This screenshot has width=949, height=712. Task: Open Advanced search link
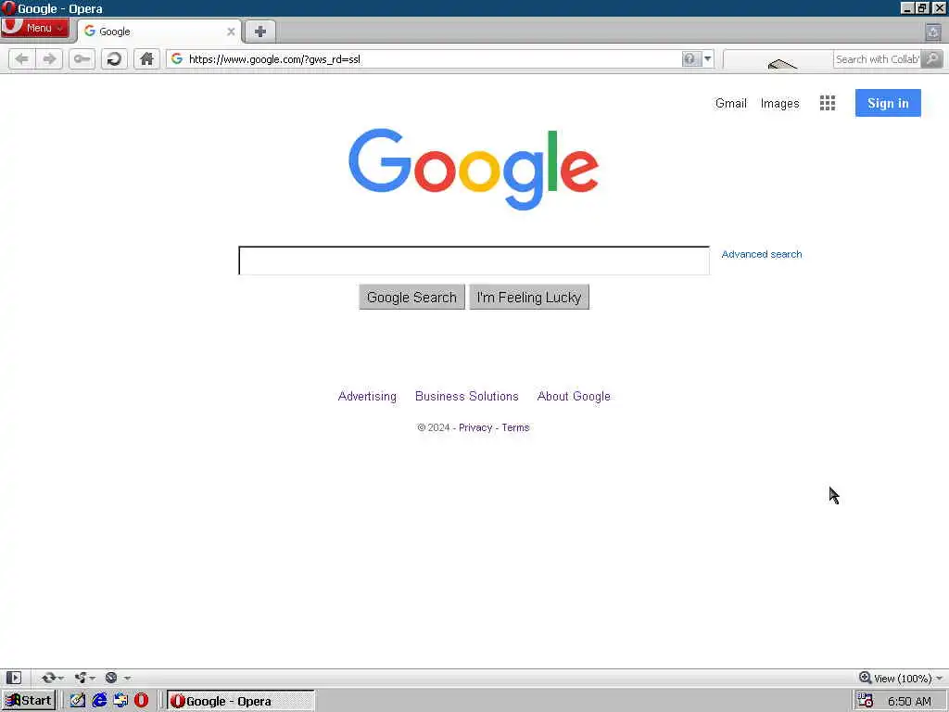pyautogui.click(x=762, y=254)
